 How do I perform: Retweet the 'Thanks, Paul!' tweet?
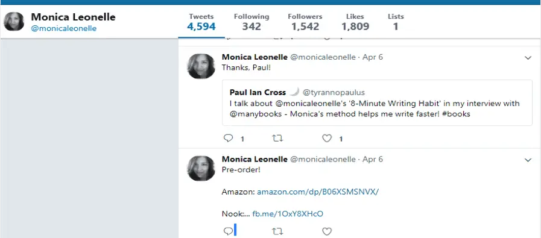coord(277,139)
